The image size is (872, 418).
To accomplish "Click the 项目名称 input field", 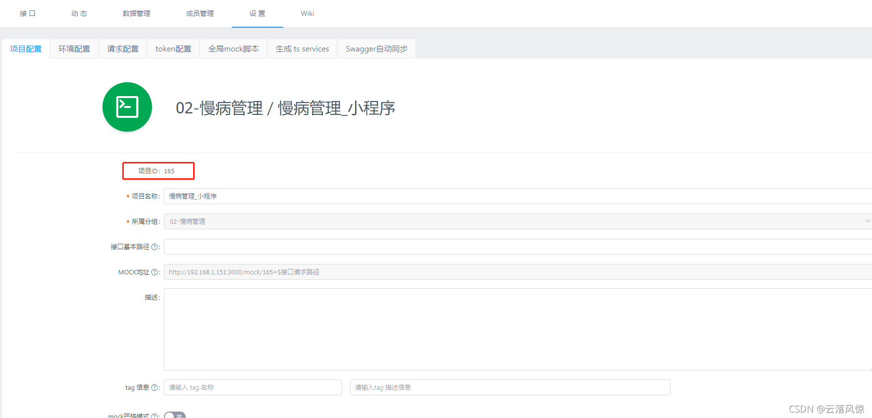I will pyautogui.click(x=518, y=196).
